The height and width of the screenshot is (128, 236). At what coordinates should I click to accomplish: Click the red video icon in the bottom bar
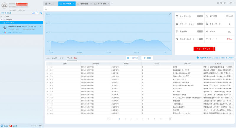[x=11, y=126]
